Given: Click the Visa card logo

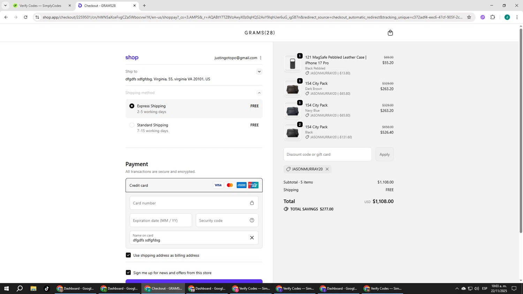Looking at the screenshot, I should pos(218,185).
